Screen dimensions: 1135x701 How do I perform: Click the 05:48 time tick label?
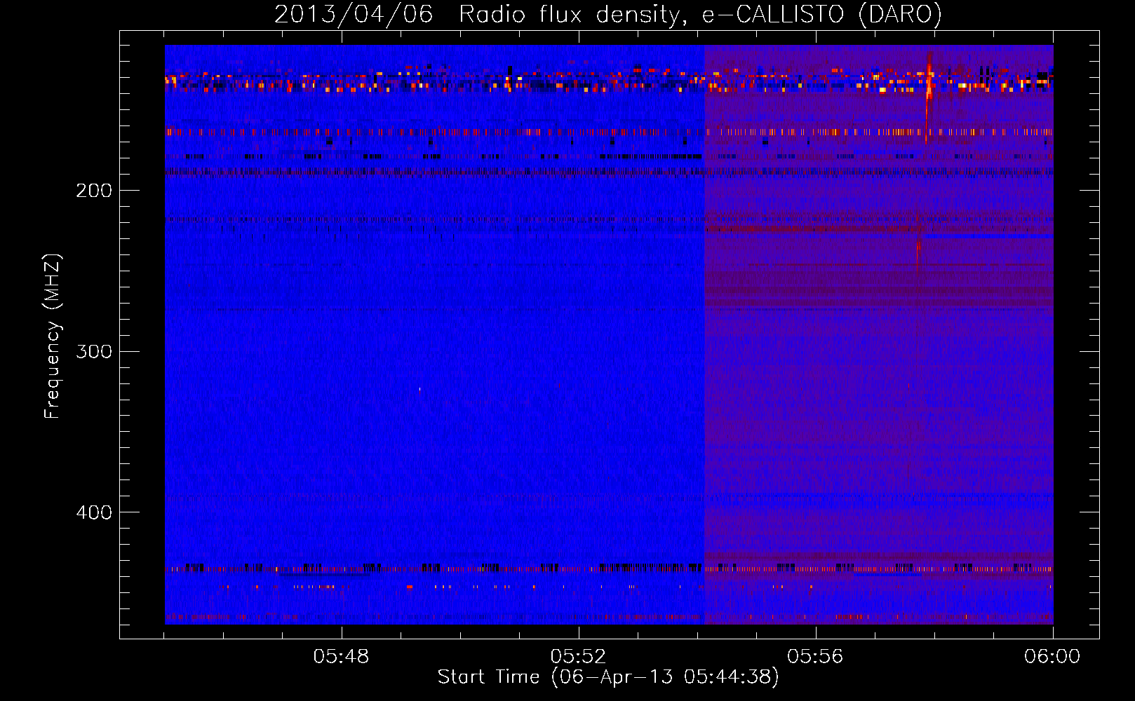341,657
